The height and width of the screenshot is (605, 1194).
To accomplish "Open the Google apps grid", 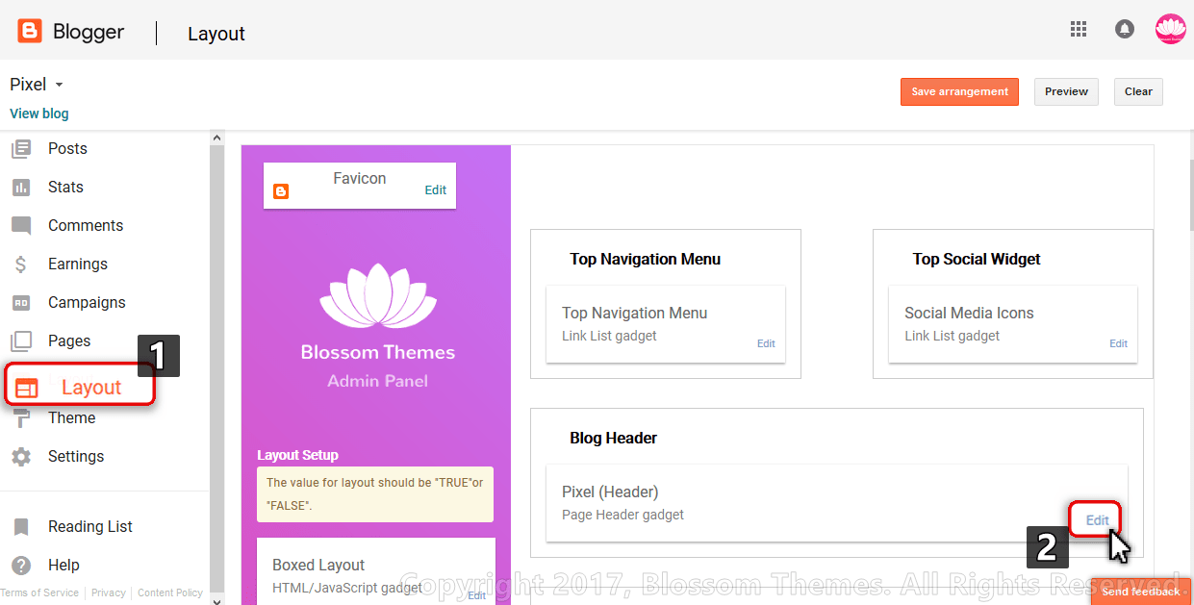I will 1079,29.
